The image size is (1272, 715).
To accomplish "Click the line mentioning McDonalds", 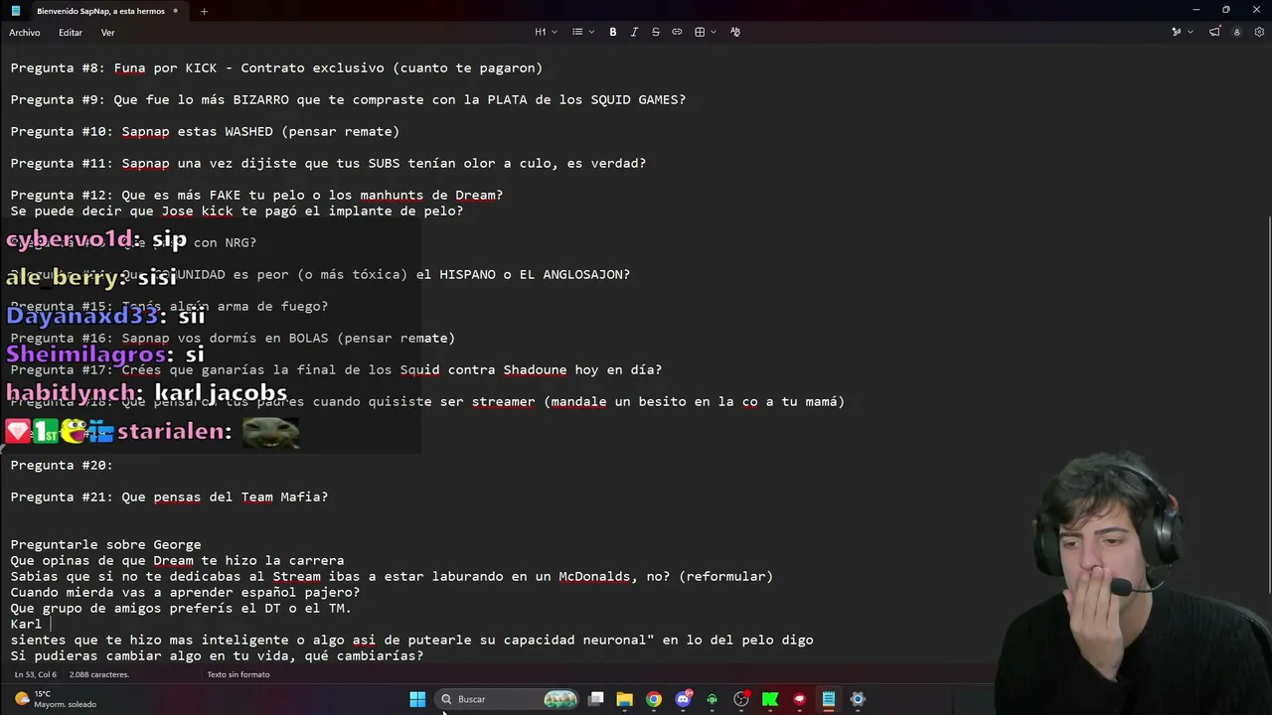I will click(392, 577).
